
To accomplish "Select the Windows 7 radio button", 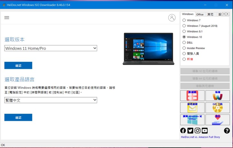I will point(184,20).
